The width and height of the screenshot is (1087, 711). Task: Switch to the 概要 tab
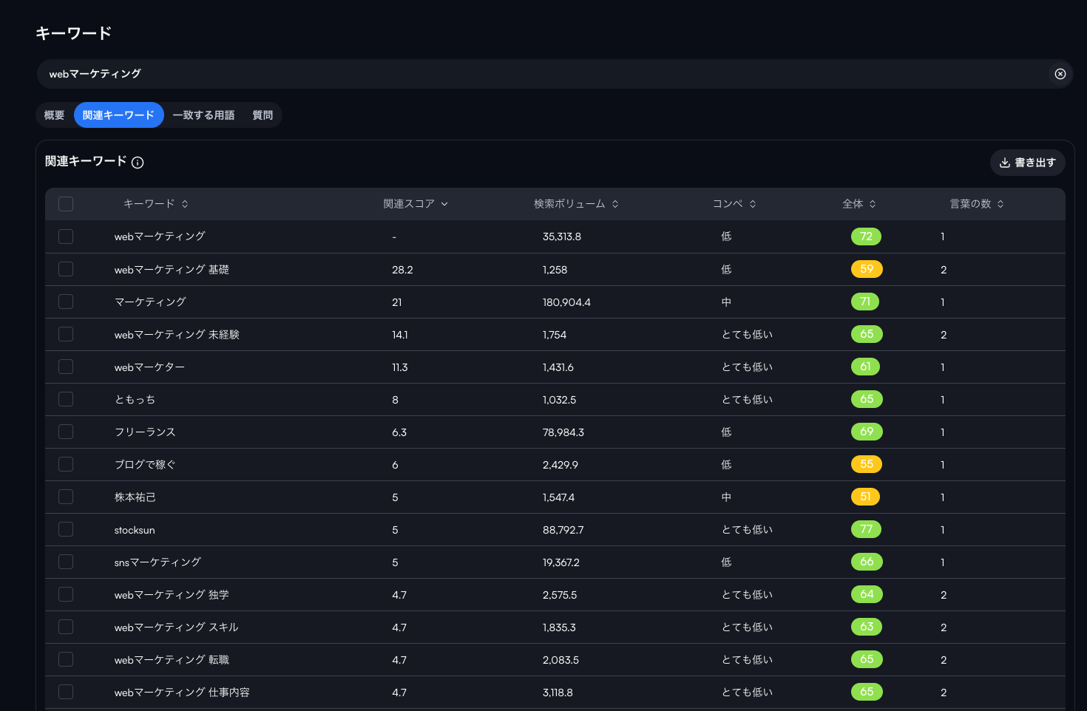55,115
